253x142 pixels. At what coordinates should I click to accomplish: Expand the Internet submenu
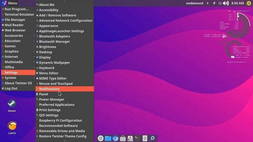(18, 57)
